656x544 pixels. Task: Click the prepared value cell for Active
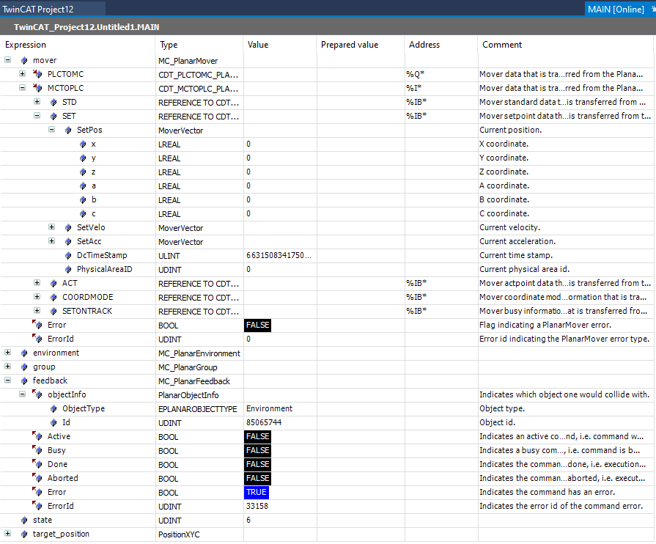pyautogui.click(x=361, y=436)
